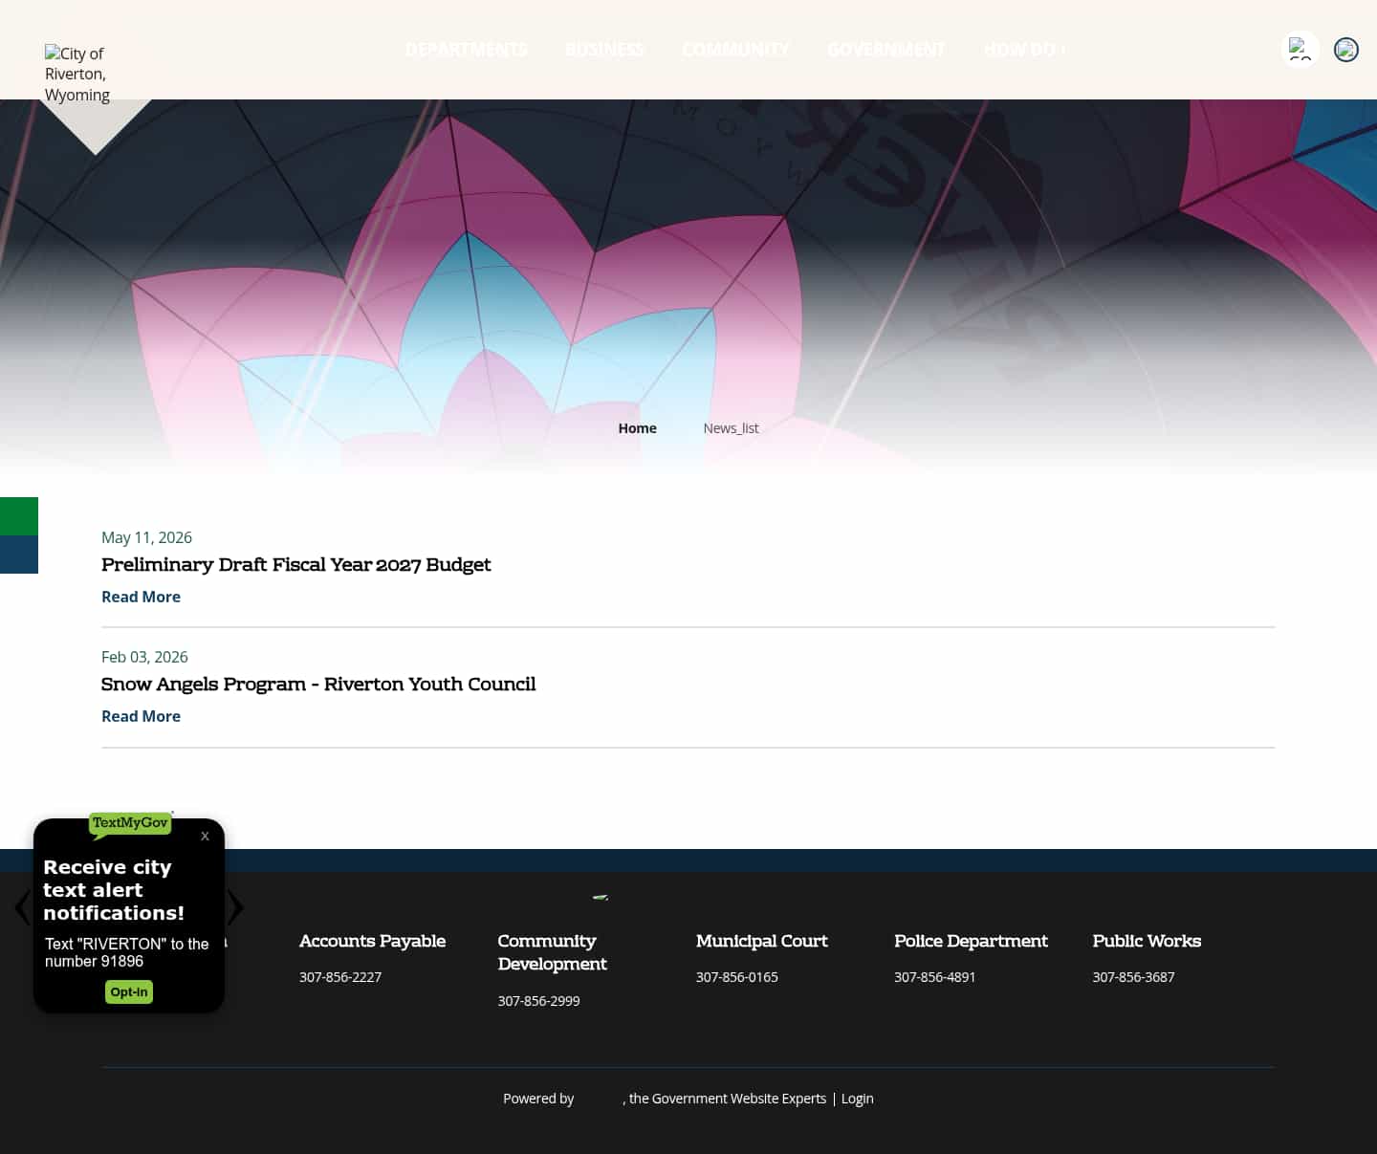Select the Police Department heading
Screen dimensions: 1377x1154
(x=971, y=941)
